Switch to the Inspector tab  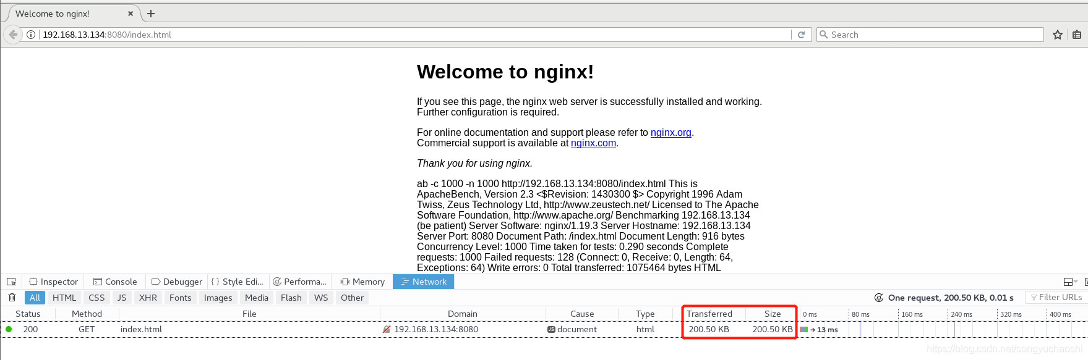[x=54, y=282]
